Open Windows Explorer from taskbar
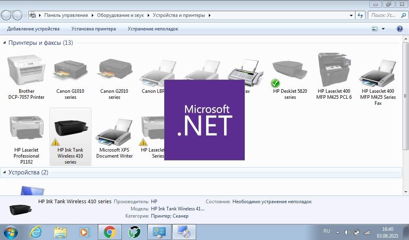The height and width of the screenshot is (240, 409). [x=60, y=232]
